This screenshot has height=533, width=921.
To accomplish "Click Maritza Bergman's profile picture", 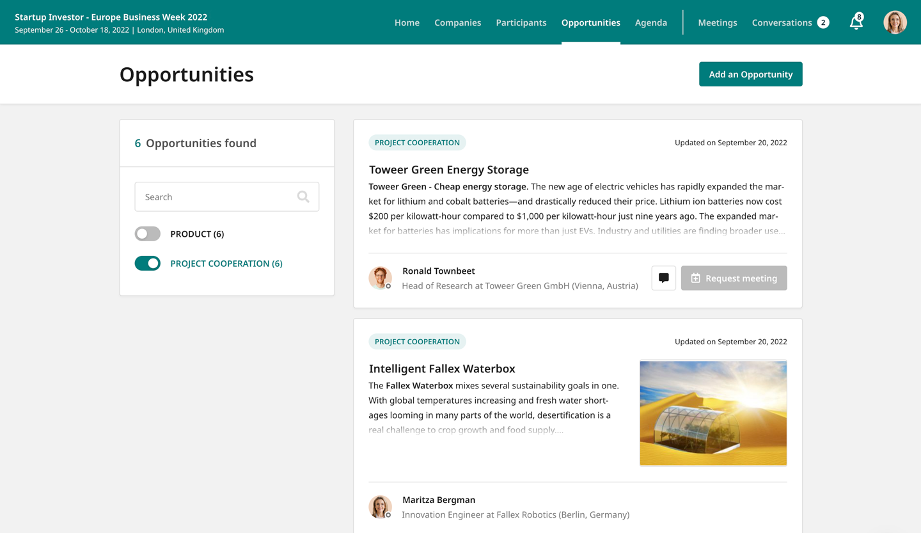I will point(380,507).
